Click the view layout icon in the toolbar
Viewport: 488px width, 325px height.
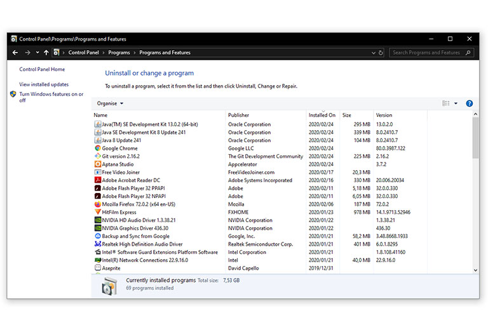click(445, 103)
